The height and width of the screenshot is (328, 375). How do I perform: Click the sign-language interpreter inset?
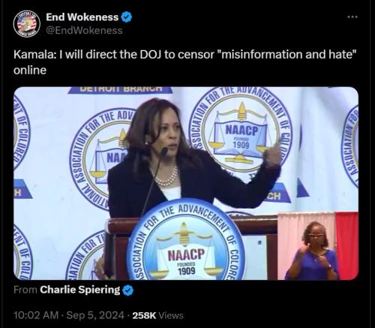[318, 245]
